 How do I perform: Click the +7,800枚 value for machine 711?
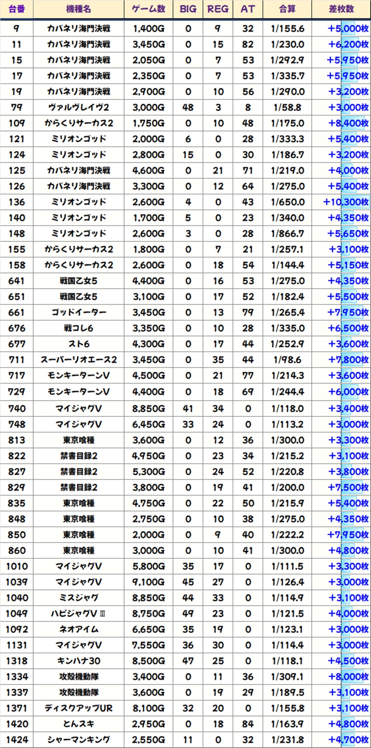348,360
